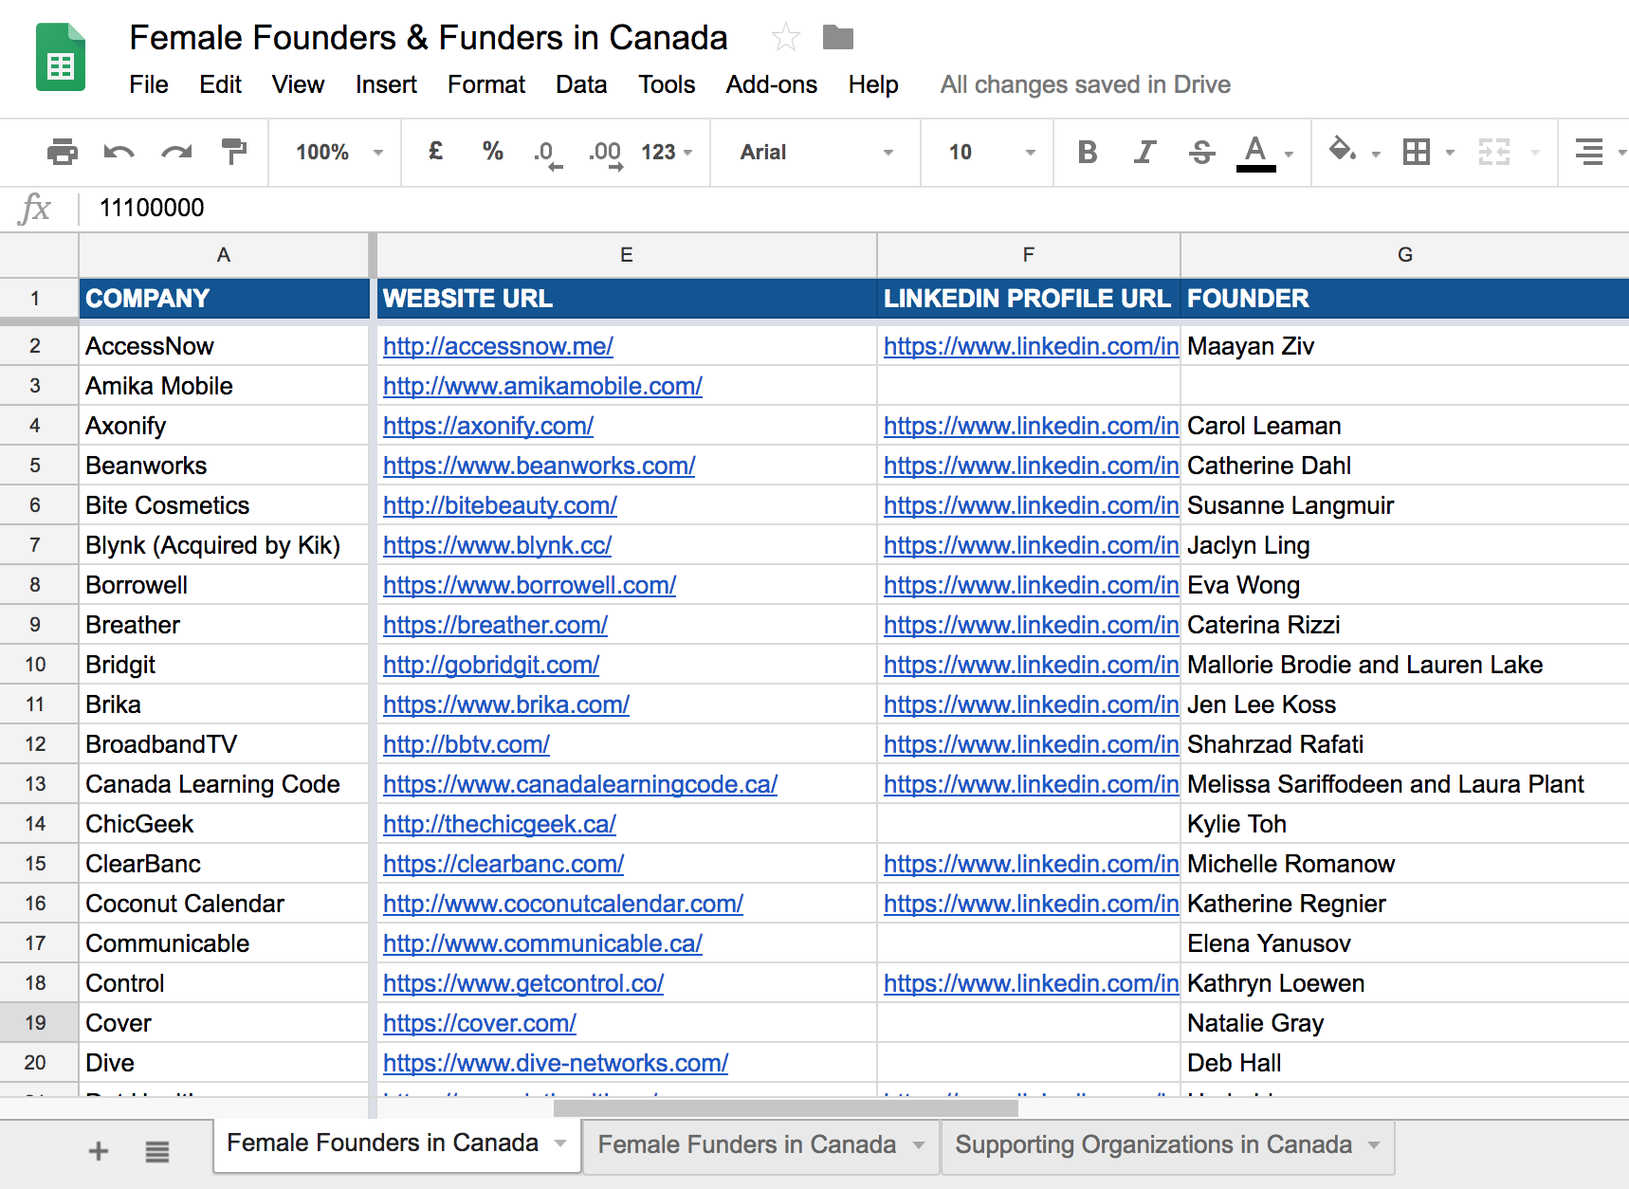Open the Format menu
The height and width of the screenshot is (1189, 1629).
tap(486, 84)
